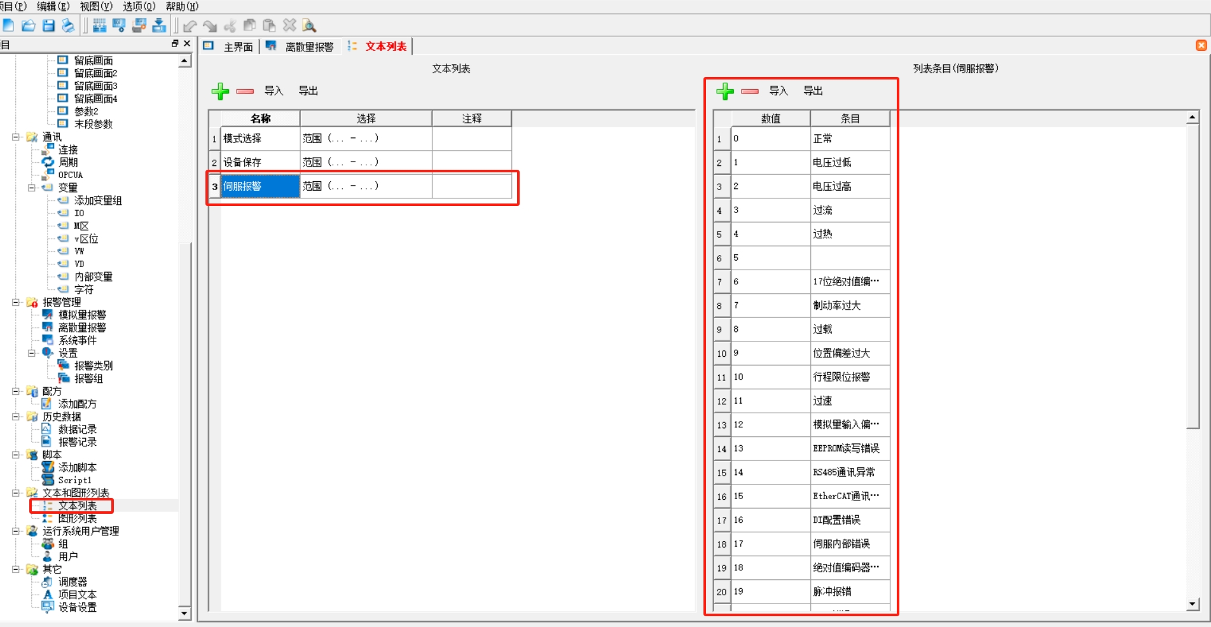
Task: Click the 电压过低 entry cell
Action: [850, 162]
